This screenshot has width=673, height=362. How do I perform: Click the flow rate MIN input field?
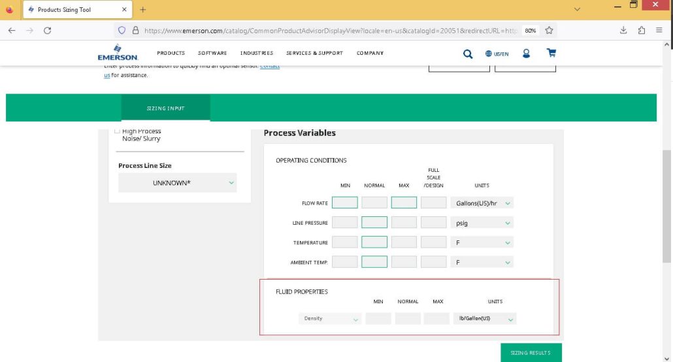(x=344, y=203)
